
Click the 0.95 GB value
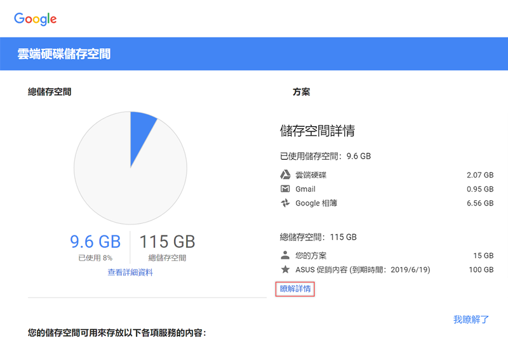coord(480,189)
